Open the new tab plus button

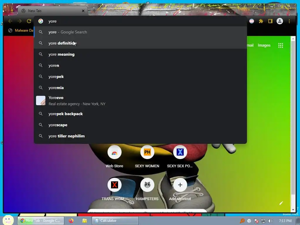94,11
